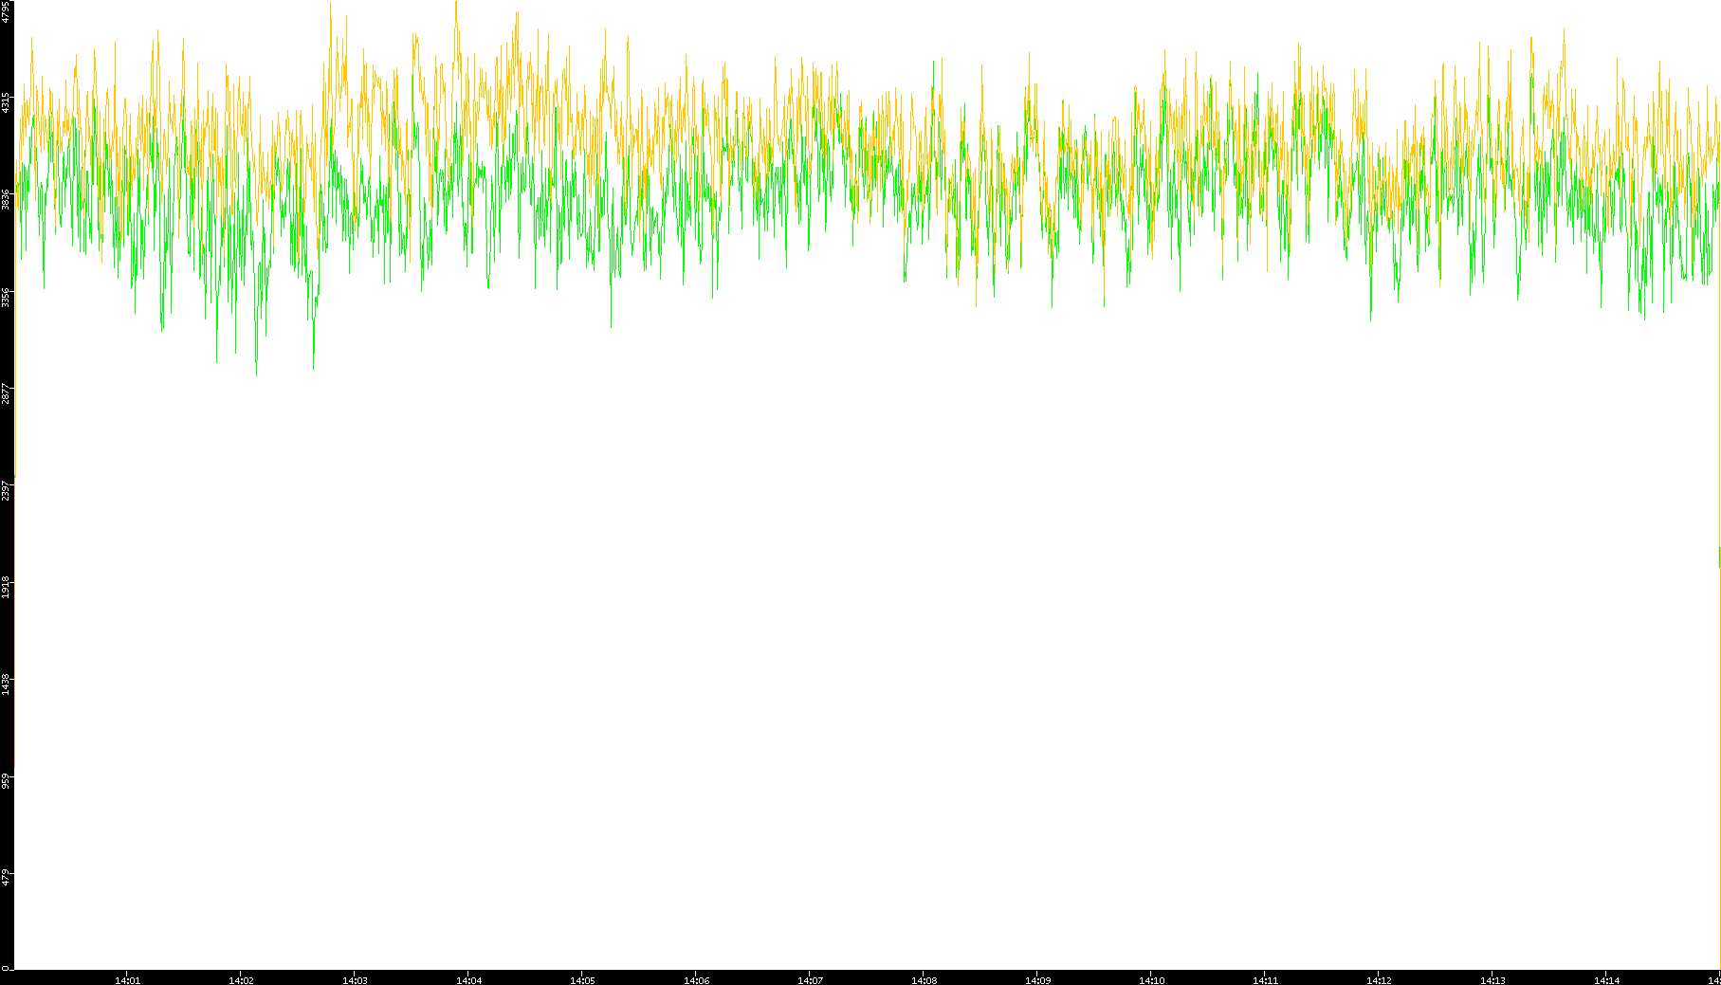Select the 14:07 timestamp on x-axis

[810, 980]
